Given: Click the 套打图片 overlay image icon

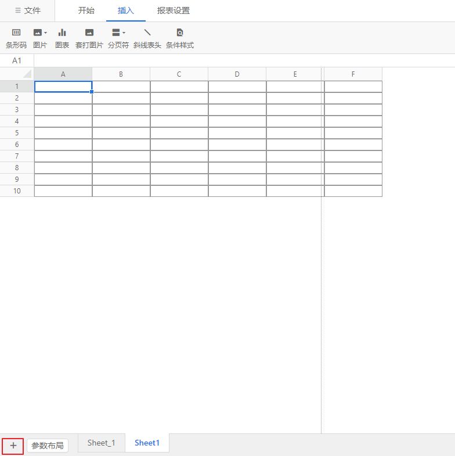Looking at the screenshot, I should coord(89,33).
